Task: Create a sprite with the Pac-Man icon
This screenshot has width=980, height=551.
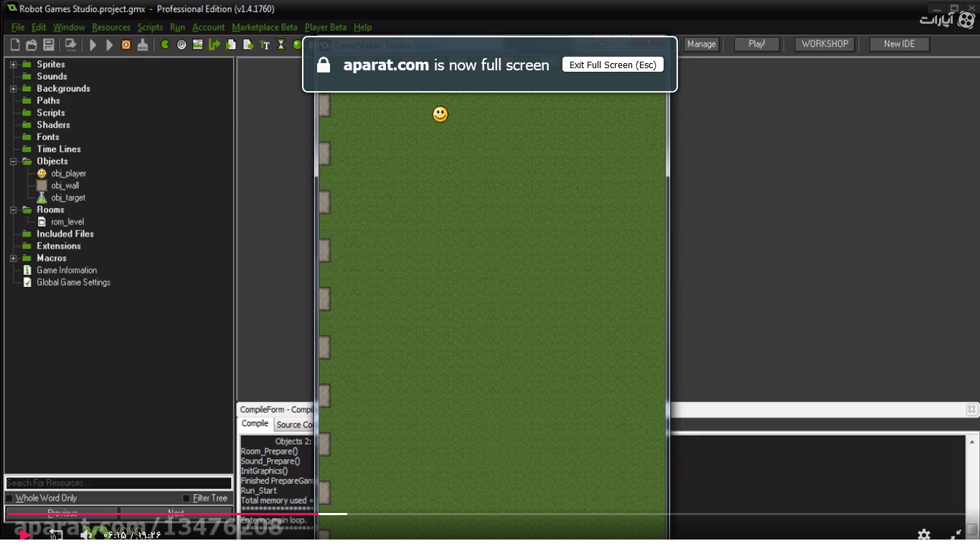Action: (x=165, y=44)
